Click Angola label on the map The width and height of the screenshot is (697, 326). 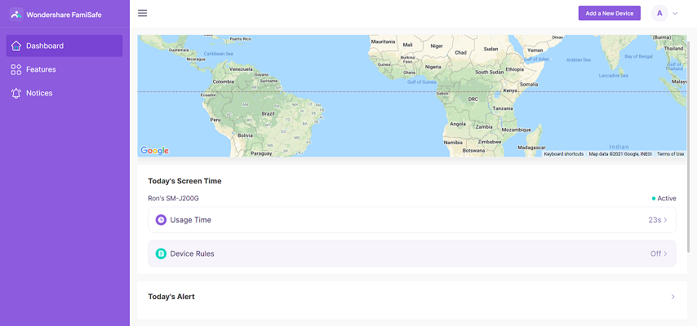458,125
